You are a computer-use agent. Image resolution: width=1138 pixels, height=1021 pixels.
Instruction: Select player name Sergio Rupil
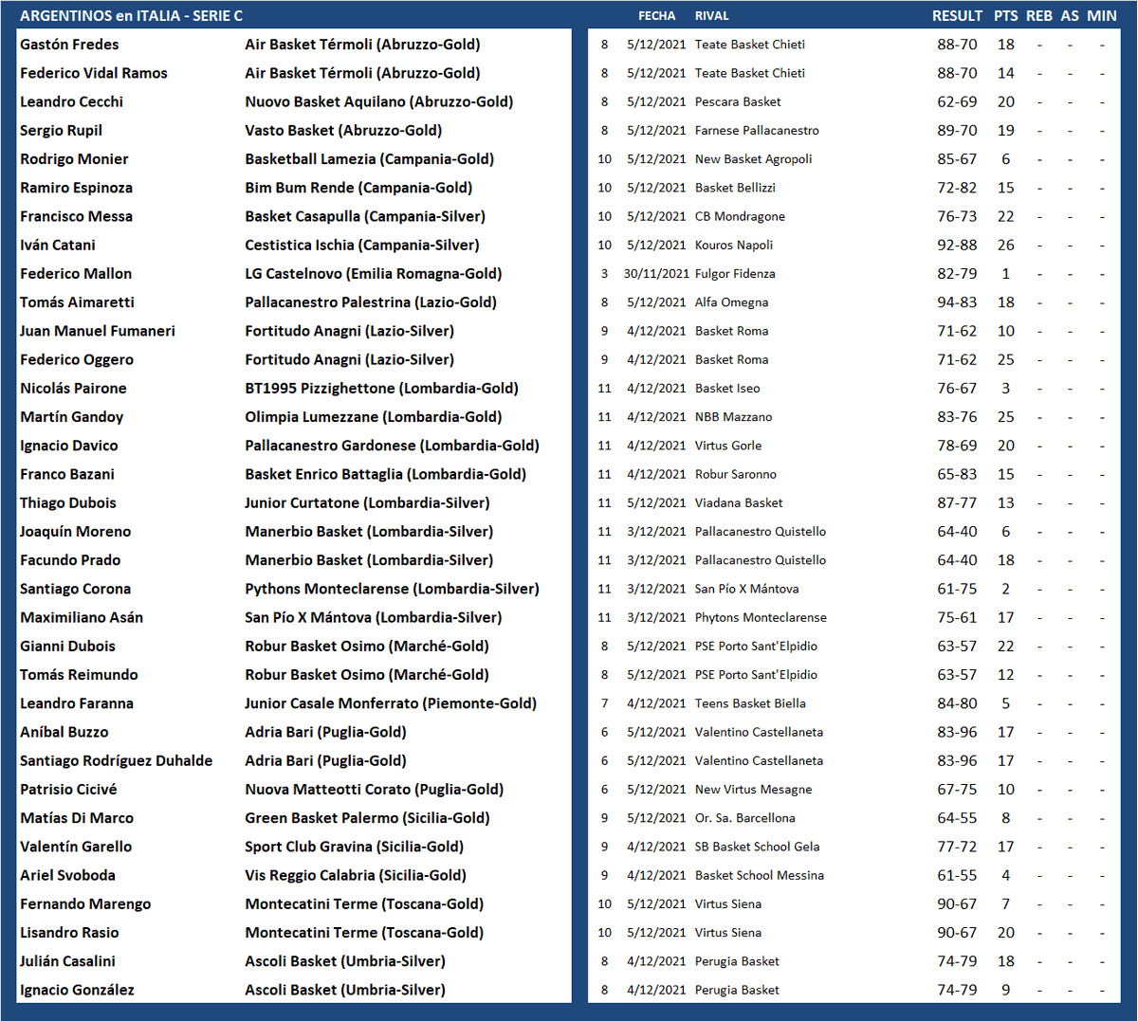pos(61,131)
